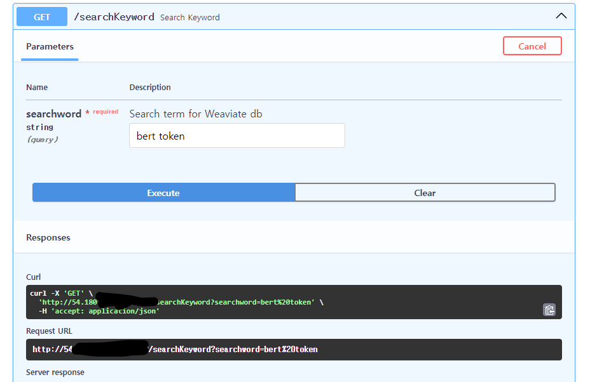Click the 'Name' column header
Viewport: 590px width, 382px height.
tap(37, 87)
